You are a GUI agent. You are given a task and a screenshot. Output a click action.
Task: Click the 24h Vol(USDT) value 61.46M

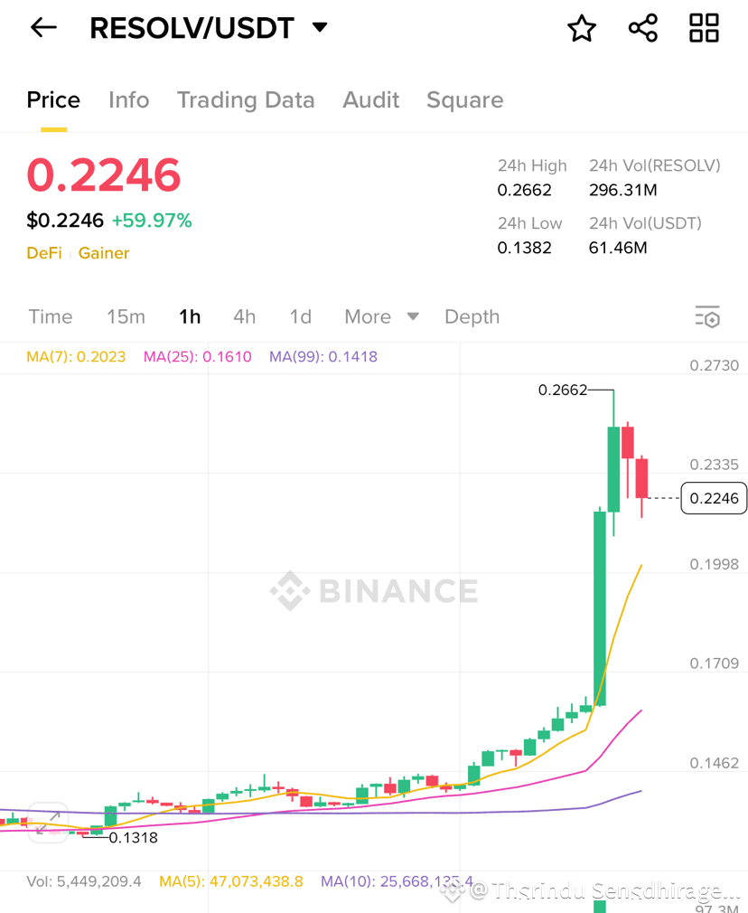tap(618, 248)
